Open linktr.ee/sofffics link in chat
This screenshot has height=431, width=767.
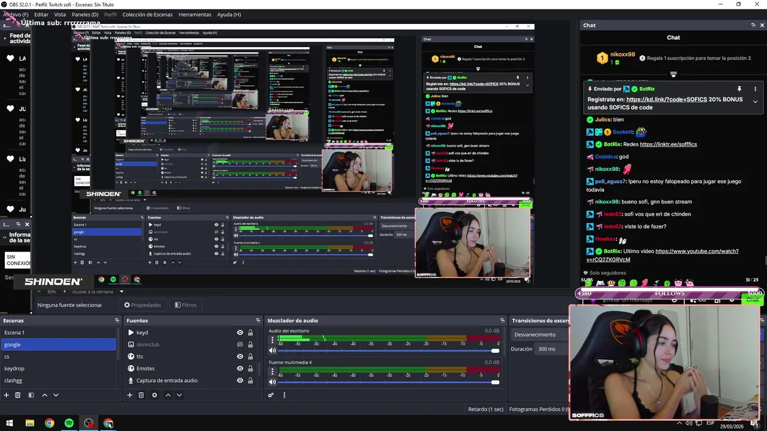click(668, 144)
